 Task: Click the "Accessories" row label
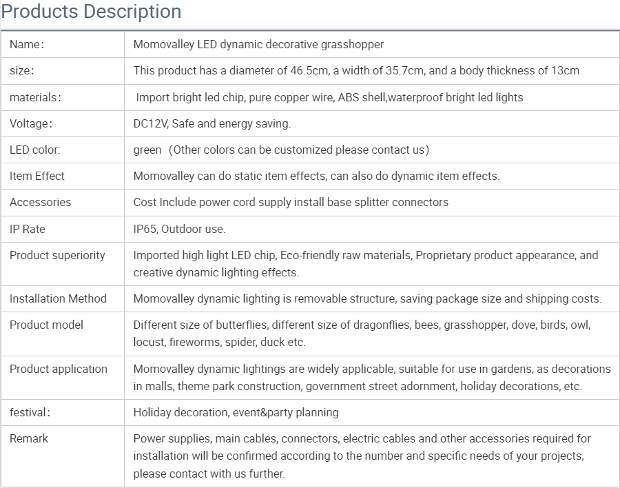coord(40,202)
